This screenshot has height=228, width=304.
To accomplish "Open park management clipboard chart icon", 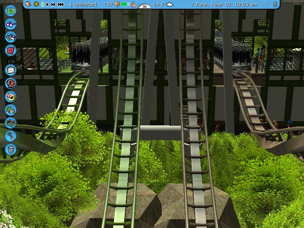I will point(11,70).
